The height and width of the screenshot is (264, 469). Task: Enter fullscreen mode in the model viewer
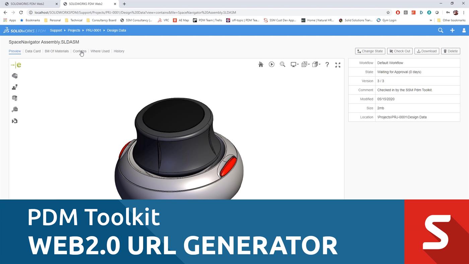click(338, 64)
